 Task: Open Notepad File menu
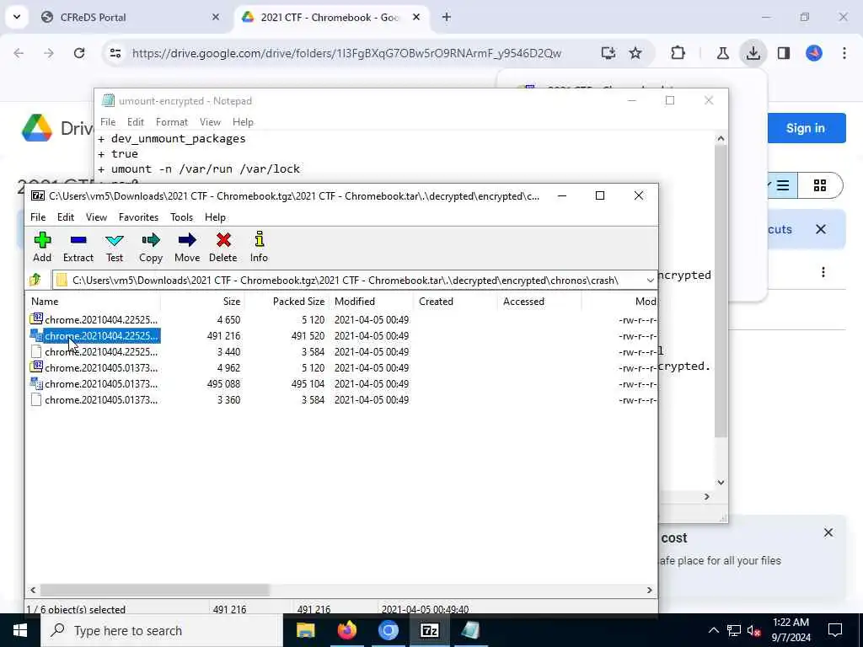pyautogui.click(x=108, y=122)
